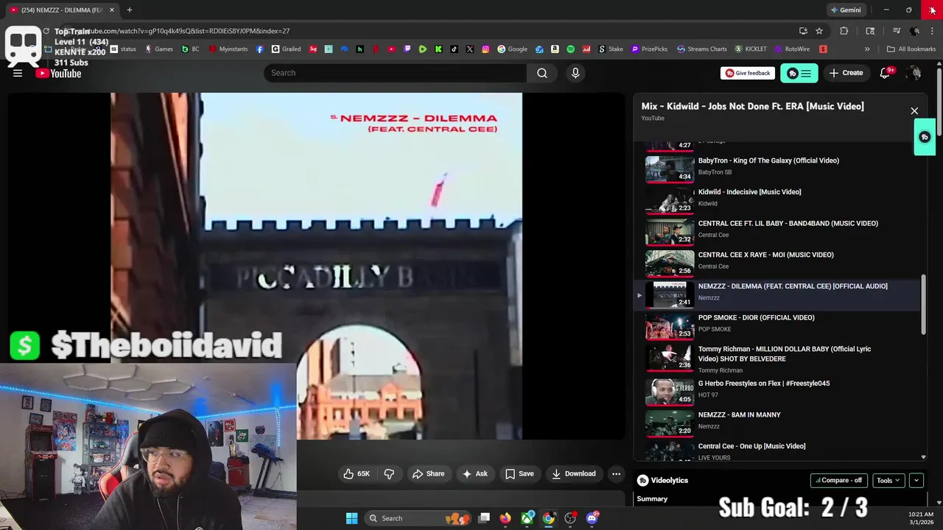Open the Twitch bookmark icon
Image resolution: width=943 pixels, height=530 pixels.
407,49
